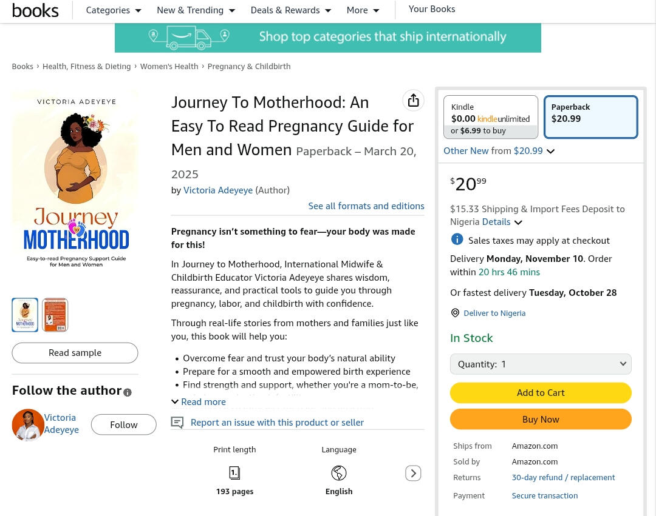Image resolution: width=656 pixels, height=516 pixels.
Task: Open the Categories menu
Action: [114, 10]
